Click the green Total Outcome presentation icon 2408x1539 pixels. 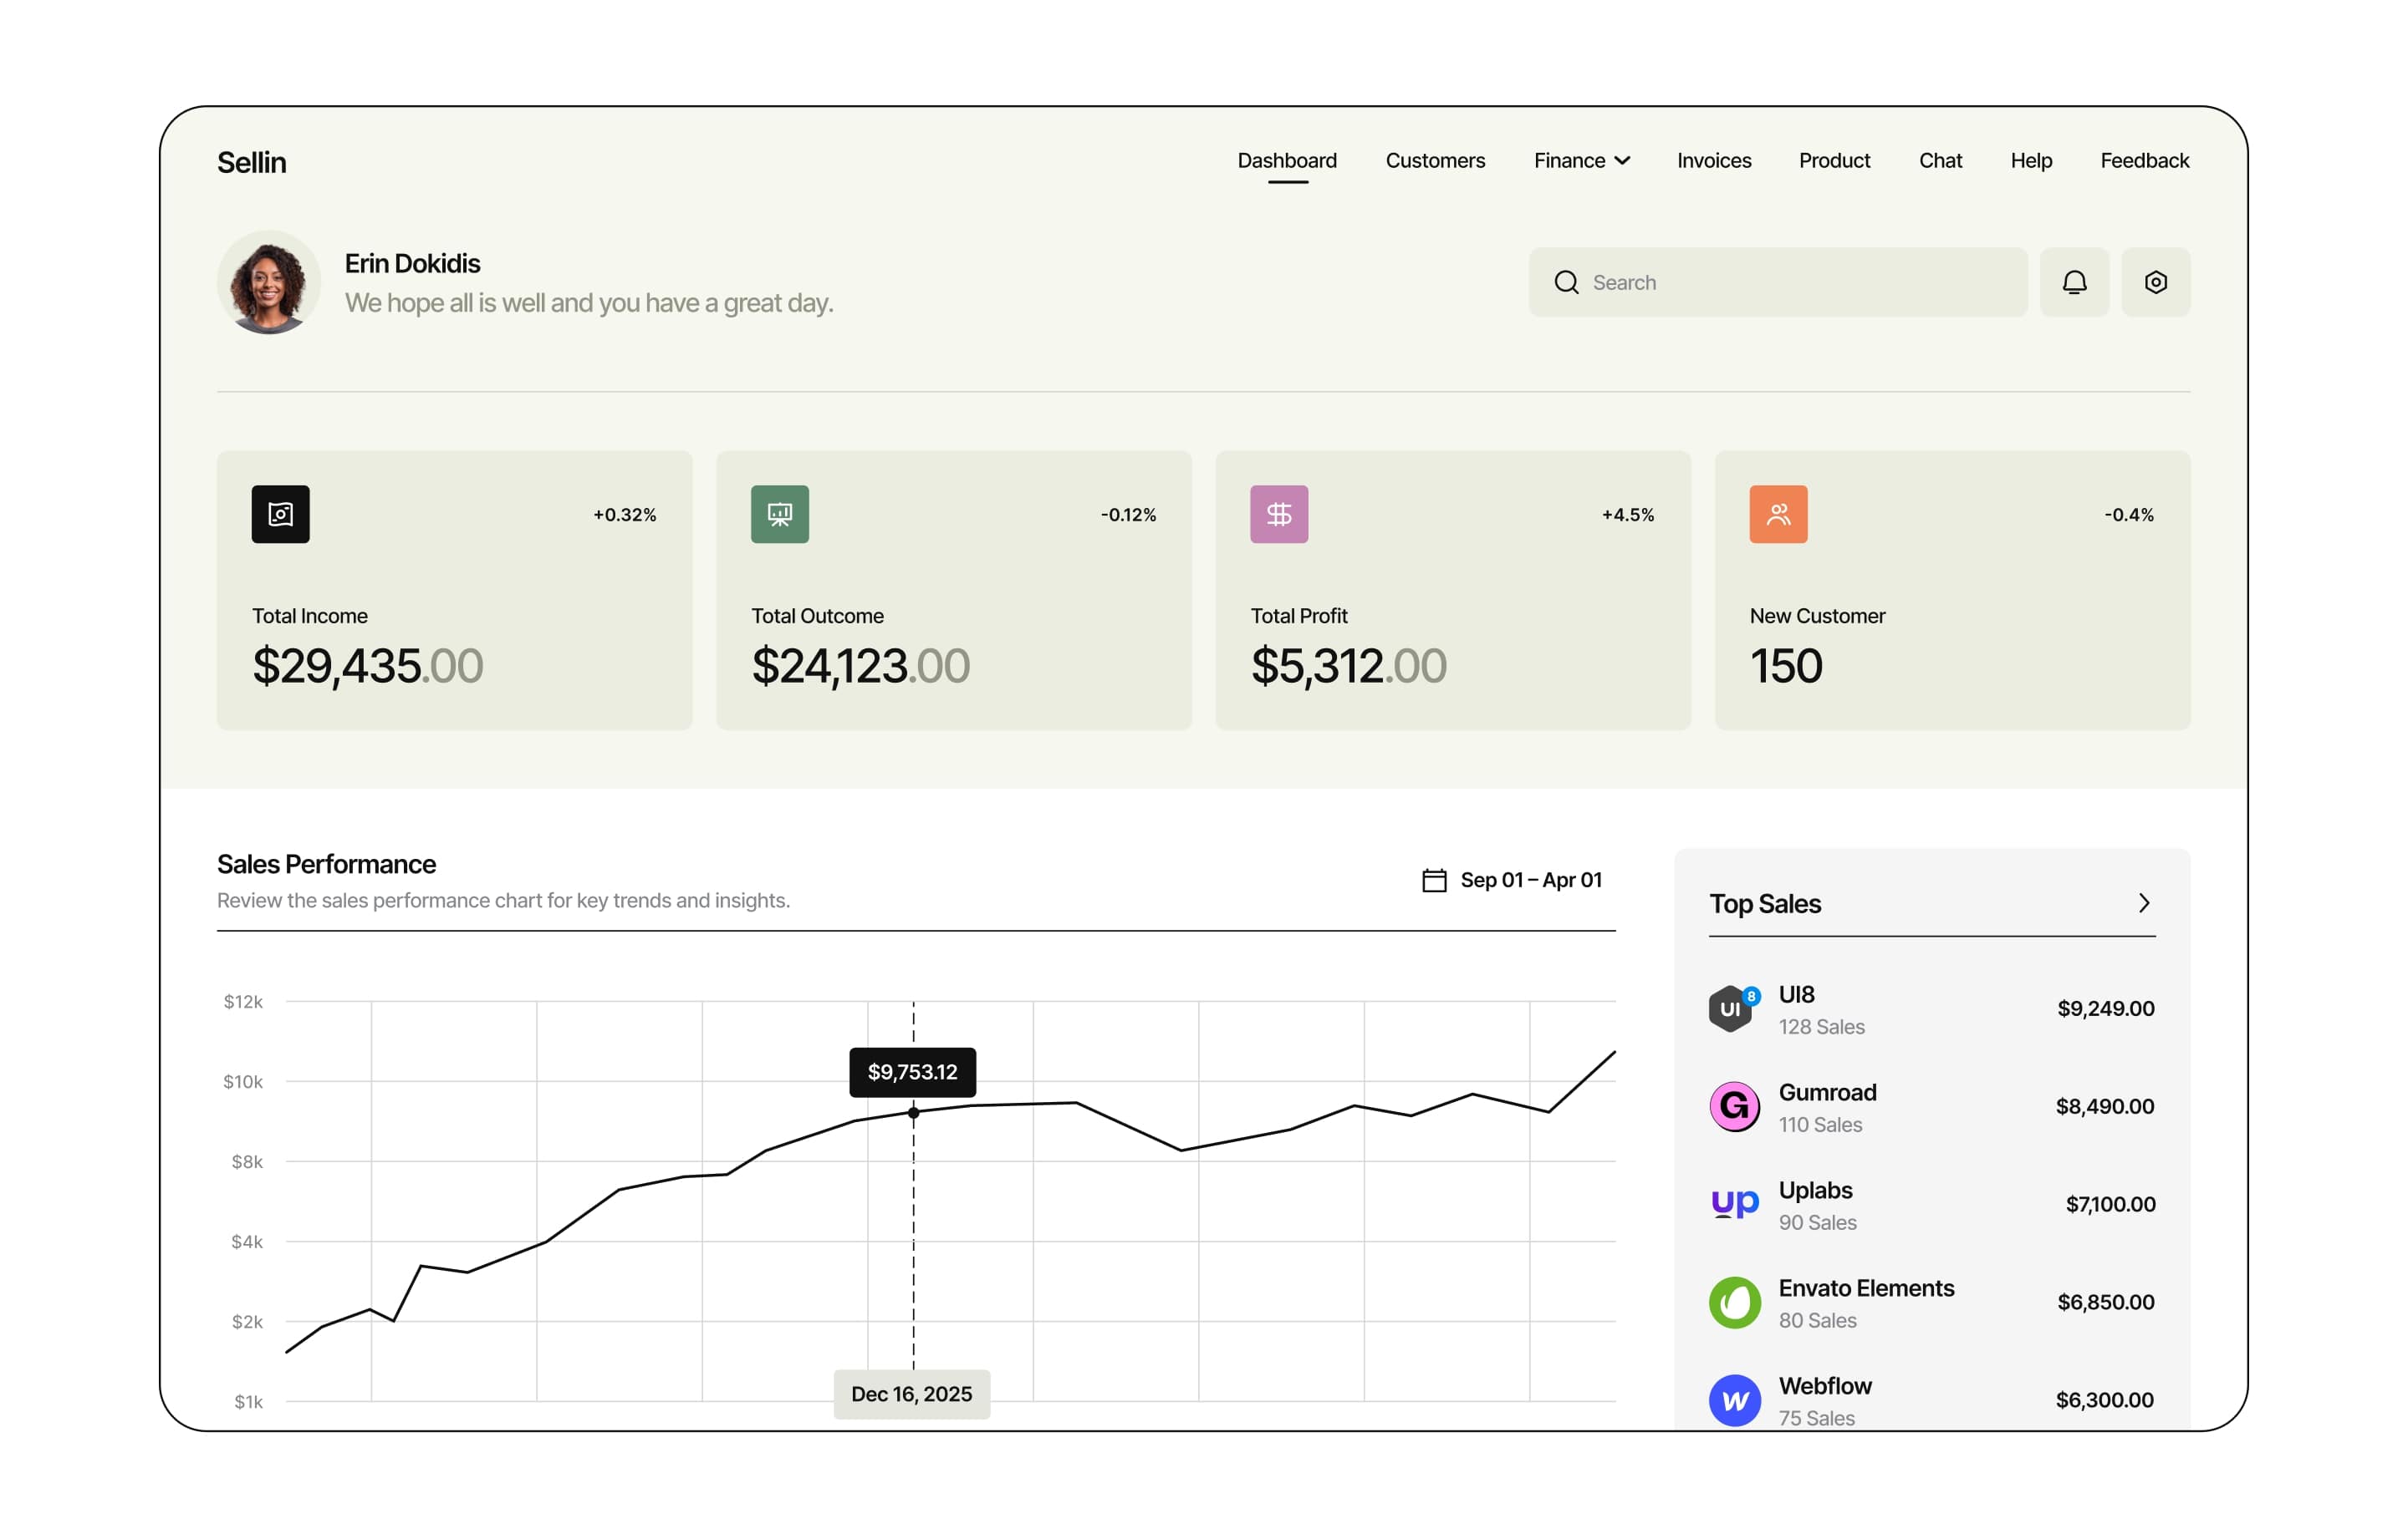pos(779,514)
